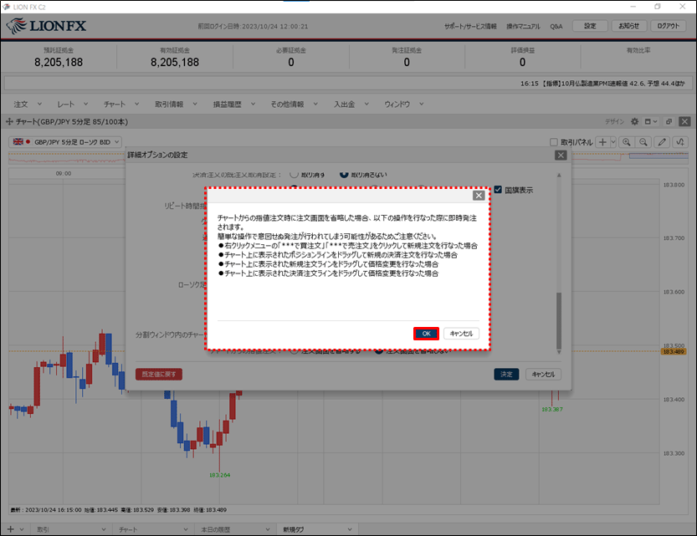Close the 詳細オプションの設定 dialog
Image resolution: width=697 pixels, height=536 pixels.
(561, 155)
